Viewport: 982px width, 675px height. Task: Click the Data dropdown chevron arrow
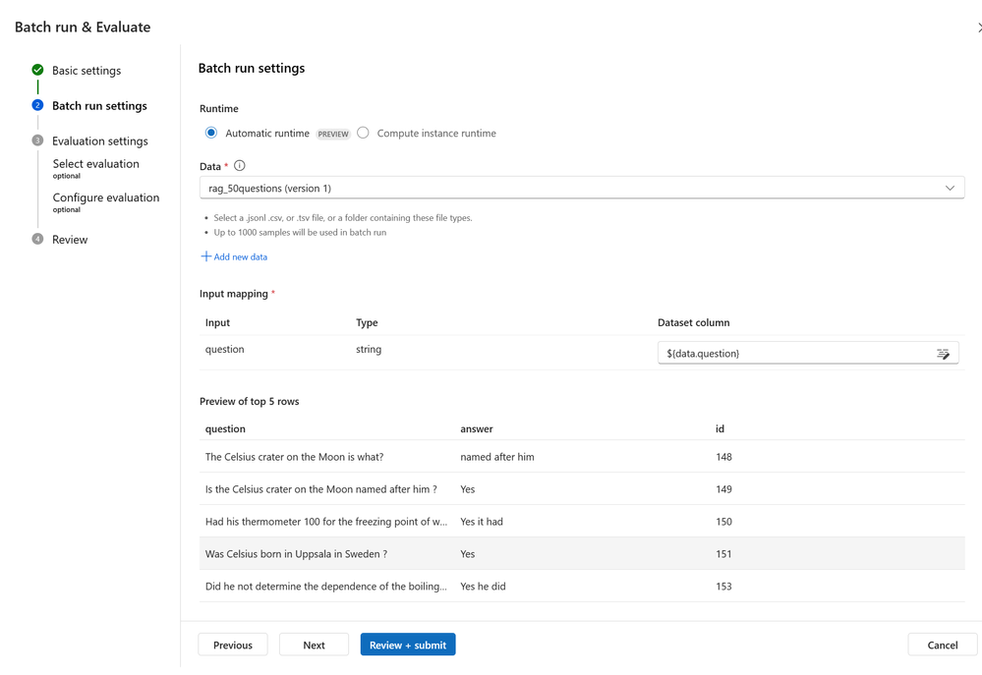(950, 188)
